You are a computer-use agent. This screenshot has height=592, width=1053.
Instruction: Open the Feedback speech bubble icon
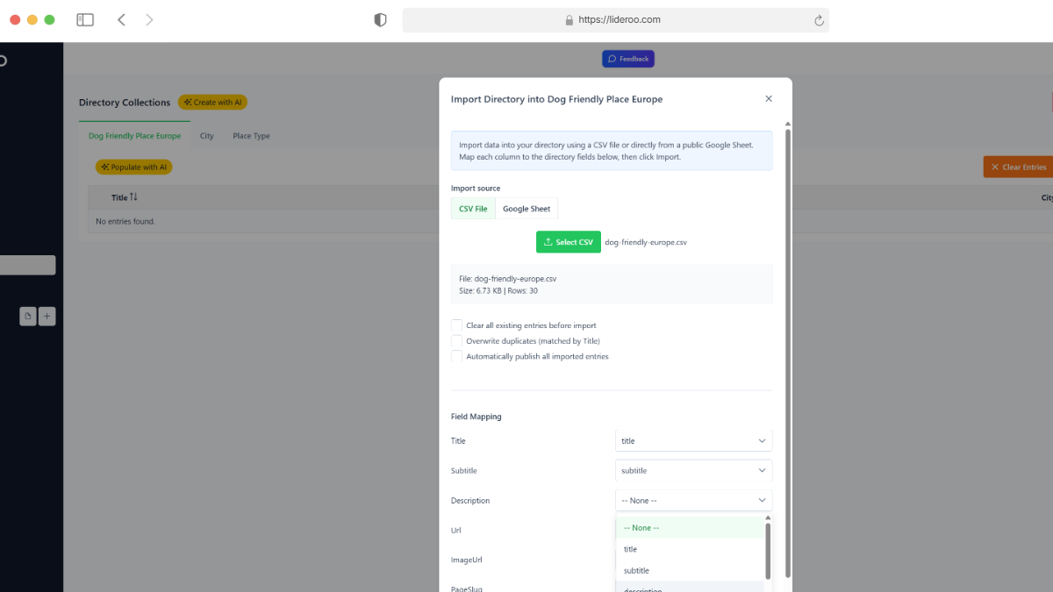612,58
